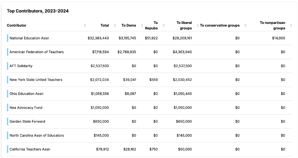The image size is (298, 158).
Task: Open National Education Assn contributor
Action: pyautogui.click(x=29, y=38)
